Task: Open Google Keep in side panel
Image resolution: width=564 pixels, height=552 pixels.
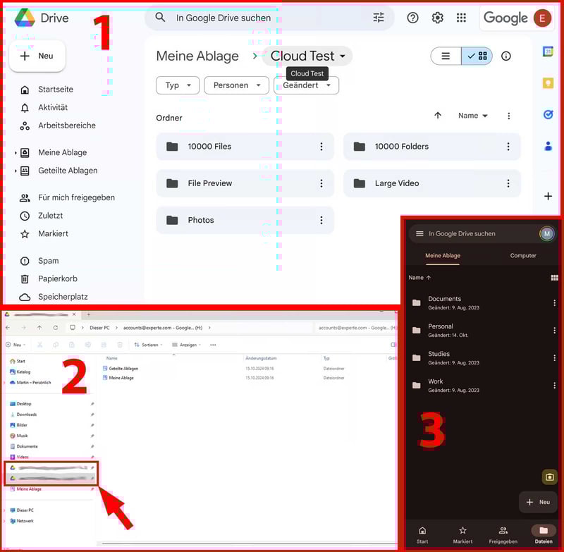Action: click(x=548, y=83)
